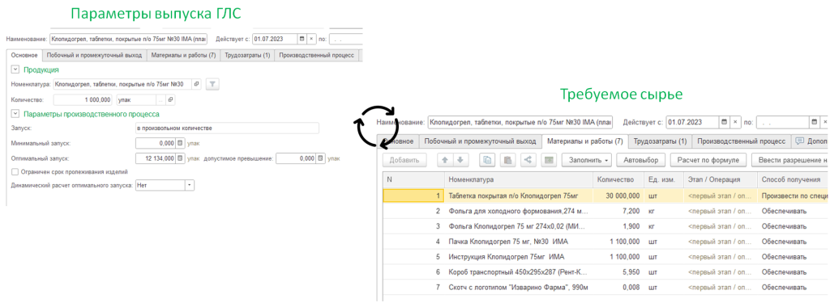Select Материалы и работы (7) tab, right window
The height and width of the screenshot is (303, 830).
585,141
